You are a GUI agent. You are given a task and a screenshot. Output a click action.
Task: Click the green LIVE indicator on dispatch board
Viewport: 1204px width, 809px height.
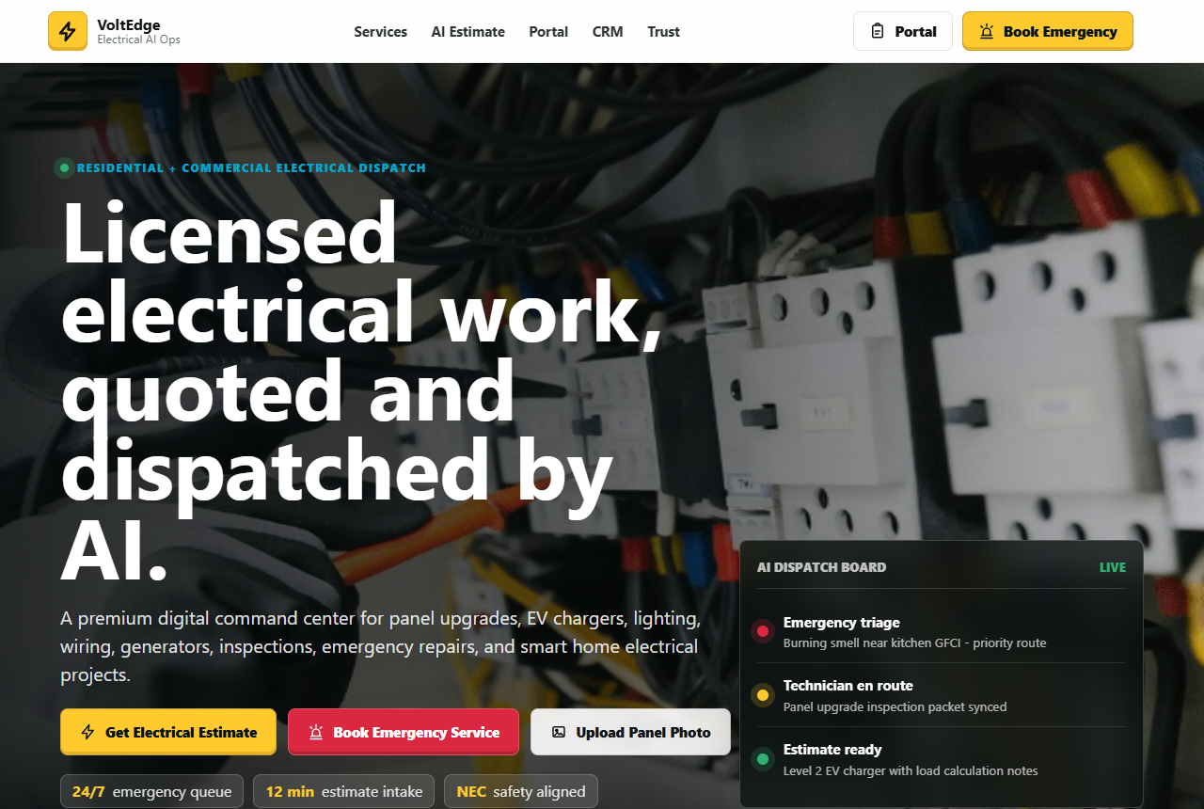[x=1112, y=567]
